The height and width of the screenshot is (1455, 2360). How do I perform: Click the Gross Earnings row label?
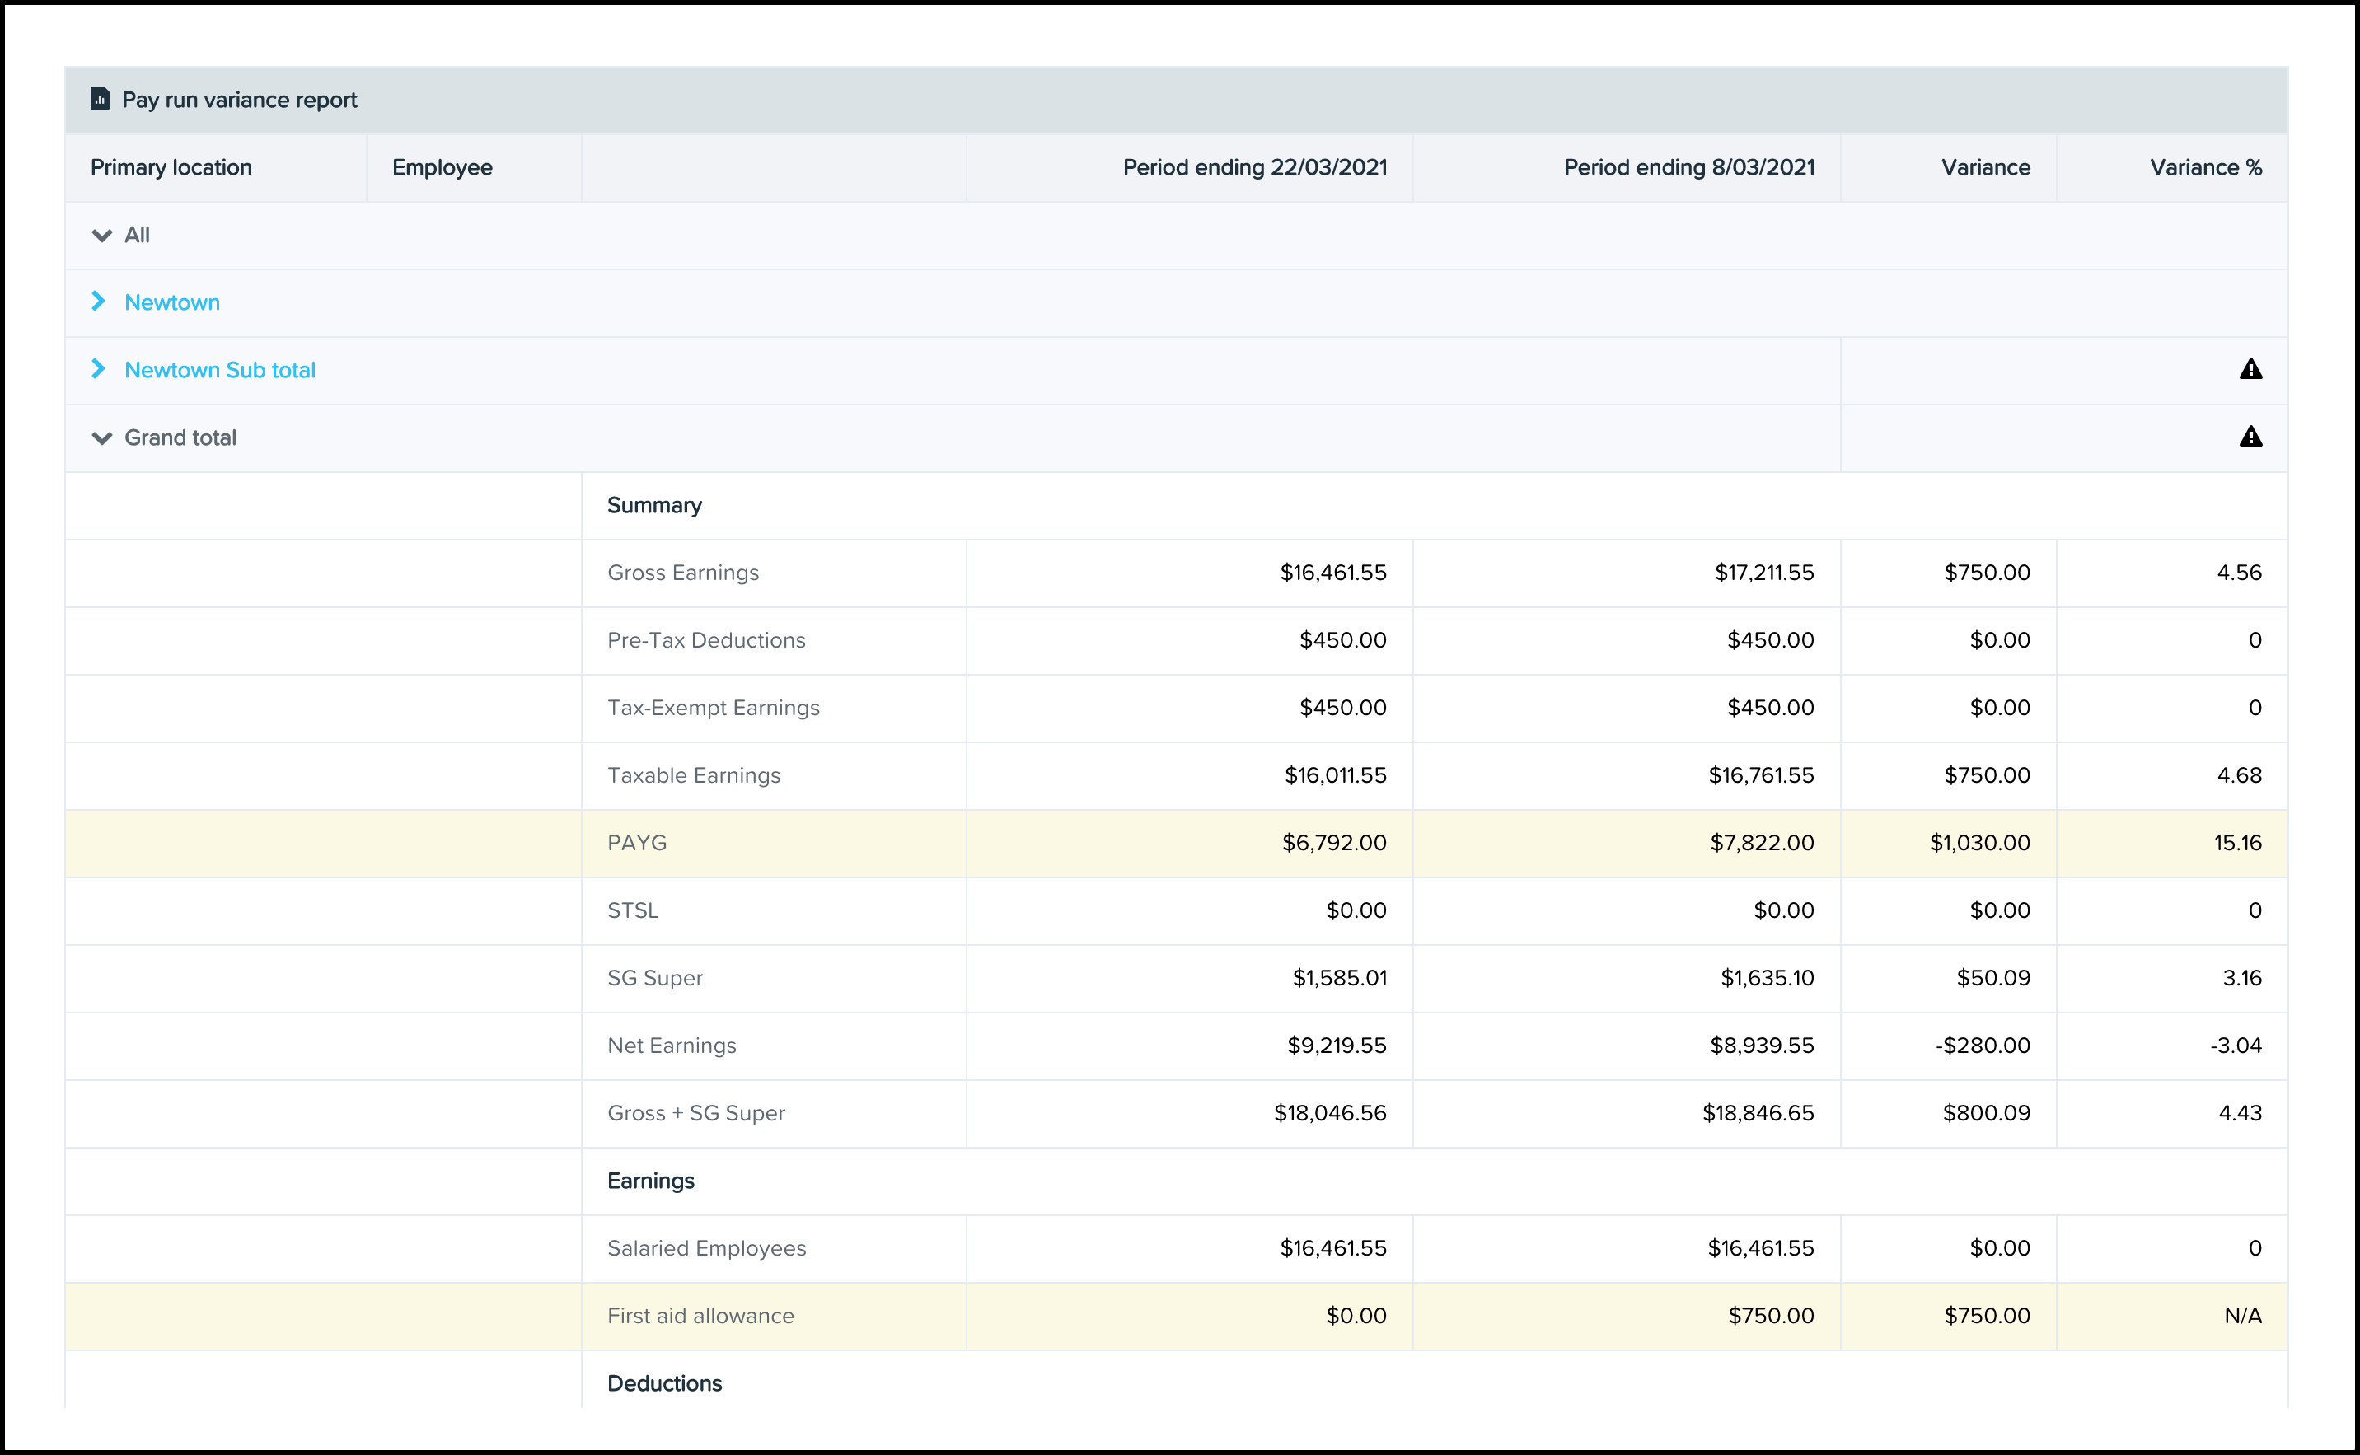pos(682,573)
